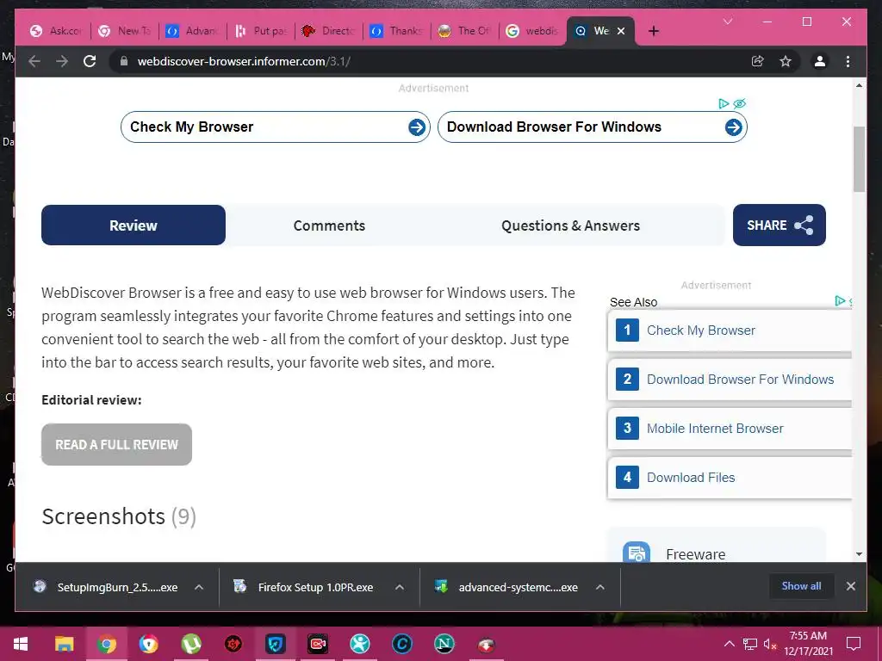882x661 pixels.
Task: Open the notification center icon
Action: pos(854,644)
